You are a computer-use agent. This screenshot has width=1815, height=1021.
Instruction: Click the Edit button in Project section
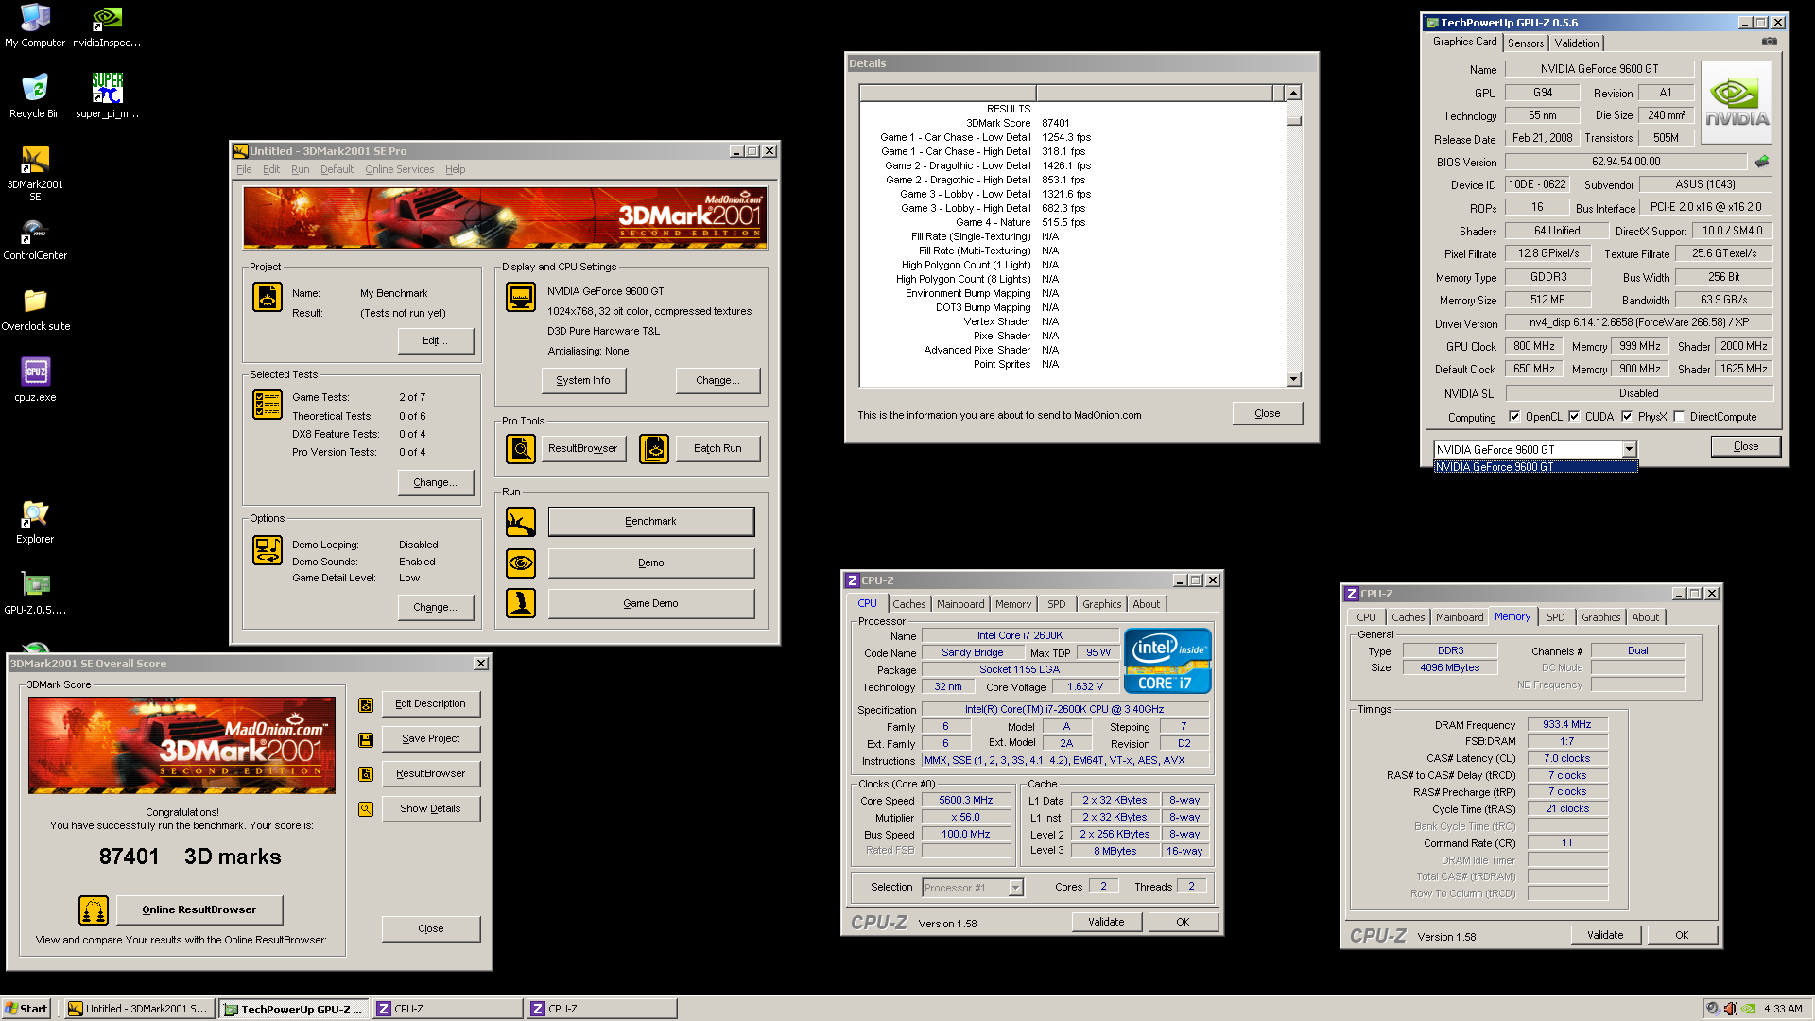436,341
